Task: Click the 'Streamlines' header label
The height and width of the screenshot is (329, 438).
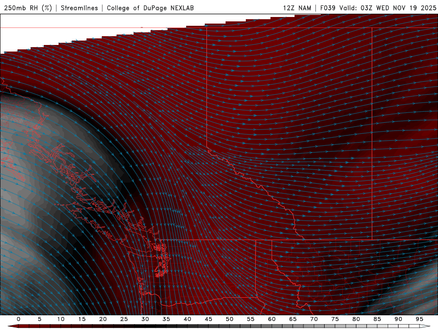Action: [79, 8]
